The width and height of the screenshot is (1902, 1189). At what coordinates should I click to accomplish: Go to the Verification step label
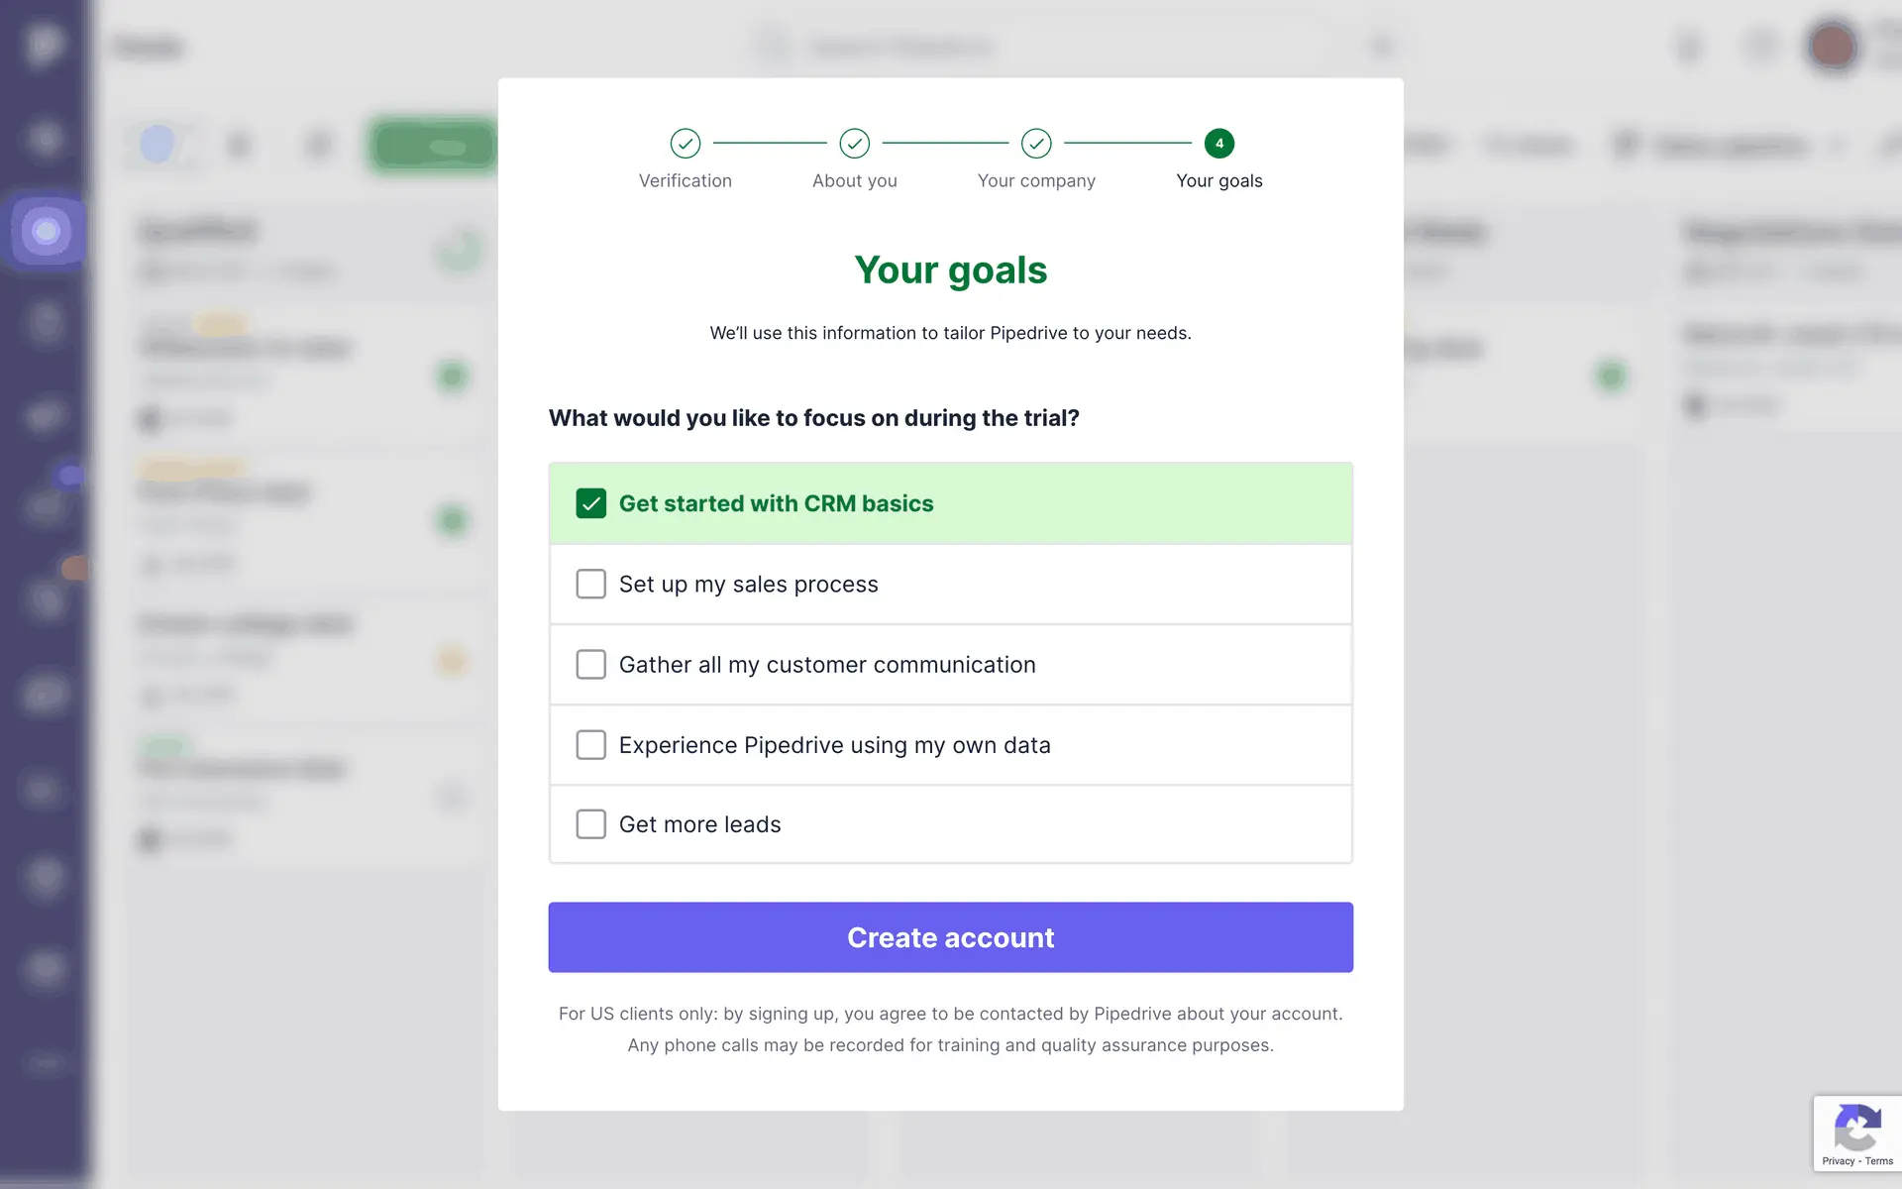pyautogui.click(x=685, y=181)
